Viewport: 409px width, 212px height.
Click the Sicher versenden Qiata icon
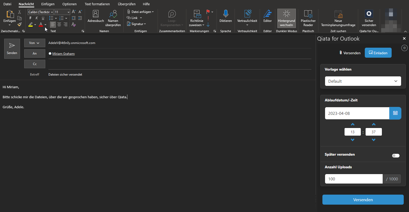pyautogui.click(x=369, y=14)
